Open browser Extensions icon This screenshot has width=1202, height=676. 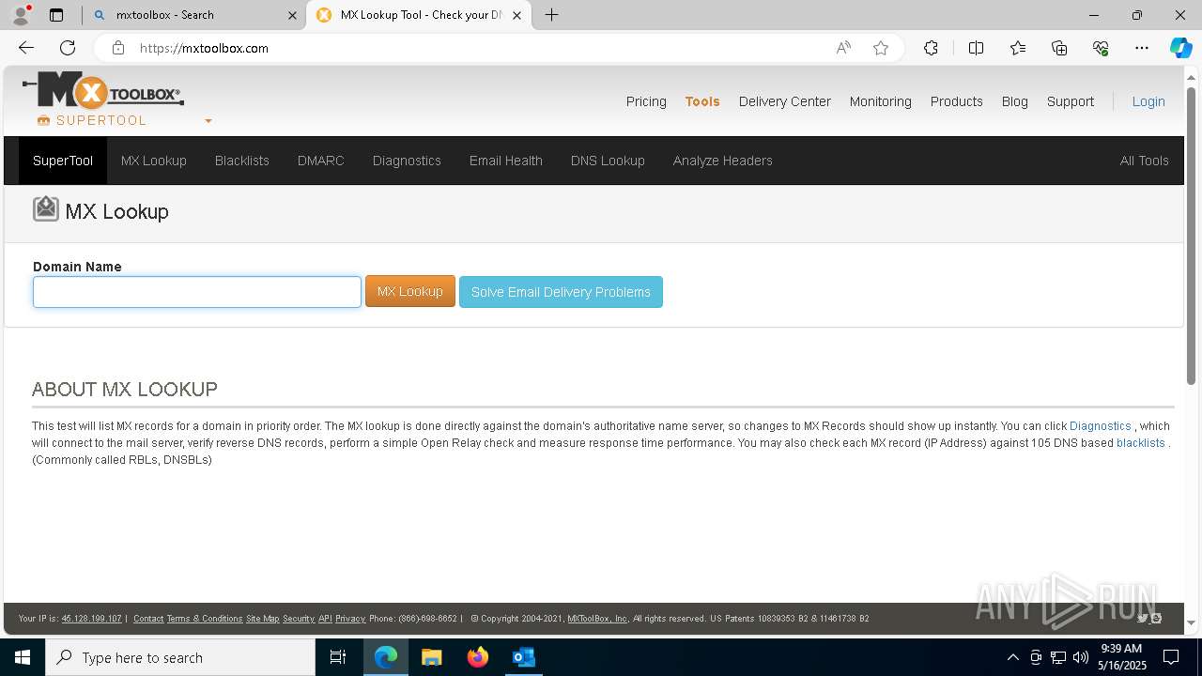(931, 48)
